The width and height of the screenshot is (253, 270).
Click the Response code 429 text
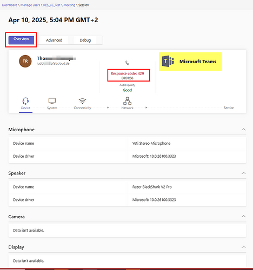tap(127, 73)
